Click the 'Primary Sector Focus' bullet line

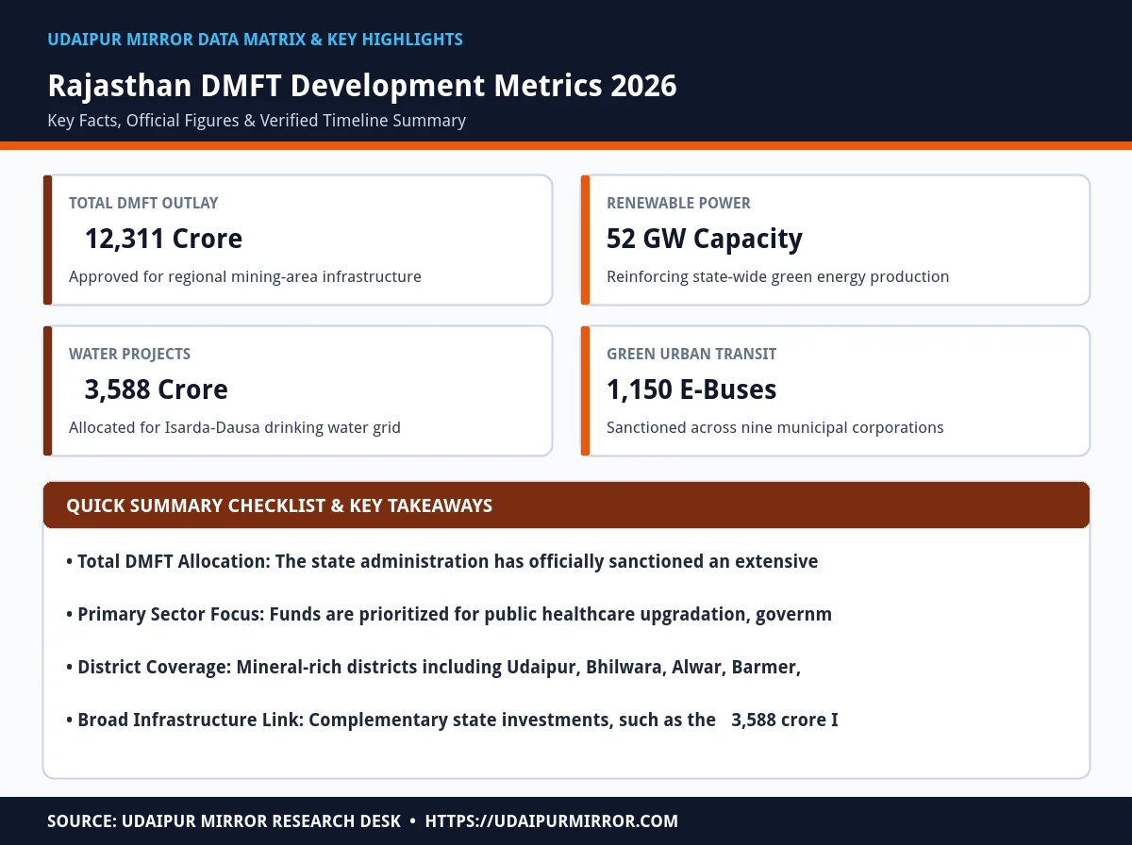click(449, 615)
